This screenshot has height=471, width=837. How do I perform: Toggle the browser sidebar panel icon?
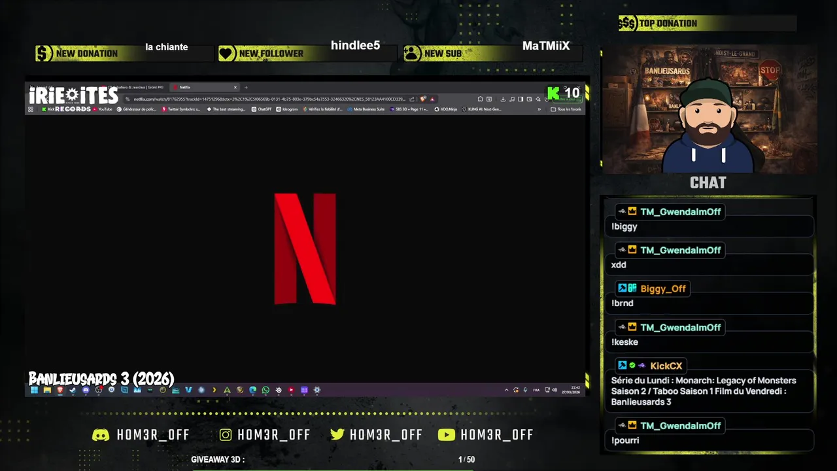tap(521, 99)
